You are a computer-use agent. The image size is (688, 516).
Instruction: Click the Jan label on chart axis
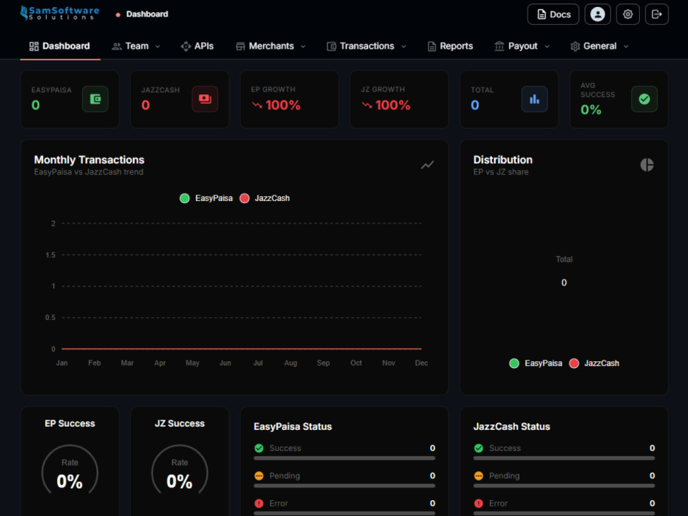point(62,363)
